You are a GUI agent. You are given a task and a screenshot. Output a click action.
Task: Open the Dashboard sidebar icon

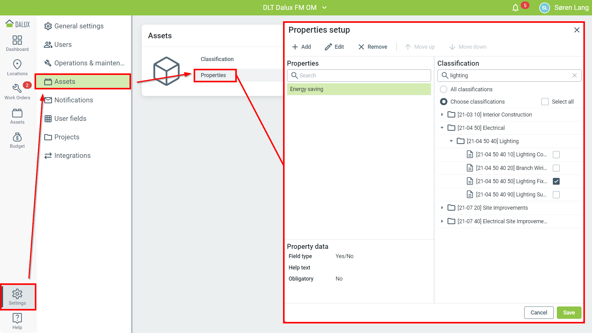[17, 40]
